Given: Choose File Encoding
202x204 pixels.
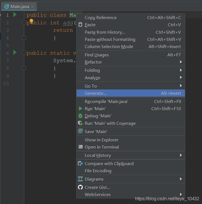Looking at the screenshot, I should (131, 171).
